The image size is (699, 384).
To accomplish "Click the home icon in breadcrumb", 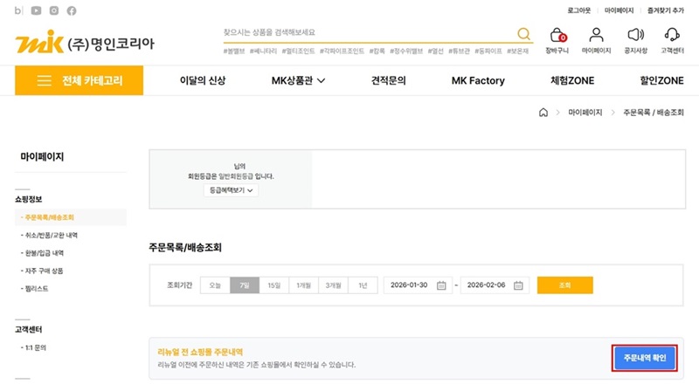I will 543,113.
